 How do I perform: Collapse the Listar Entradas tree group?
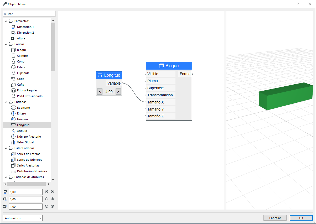click(x=6, y=148)
